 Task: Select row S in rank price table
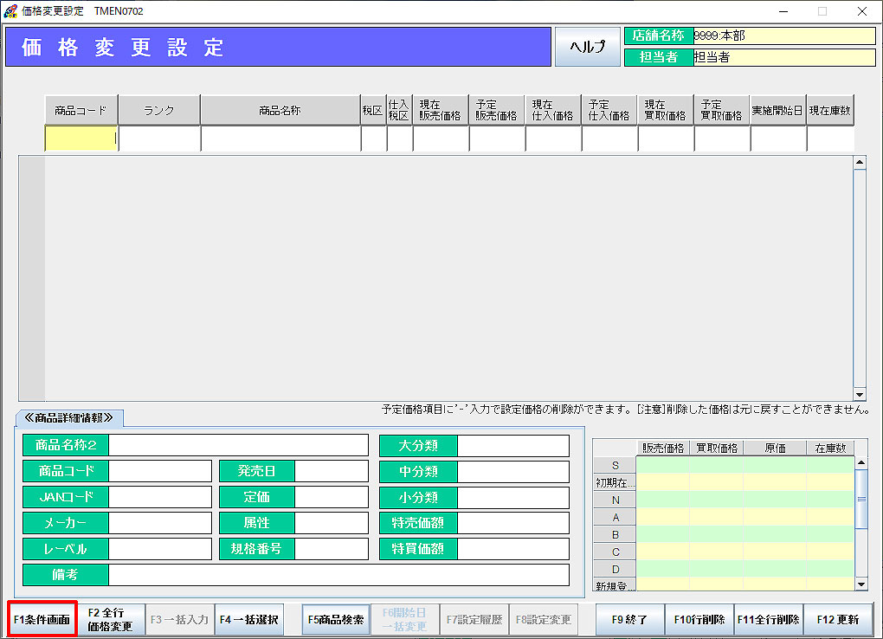coord(615,466)
